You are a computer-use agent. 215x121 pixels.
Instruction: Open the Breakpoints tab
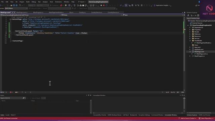(134, 115)
